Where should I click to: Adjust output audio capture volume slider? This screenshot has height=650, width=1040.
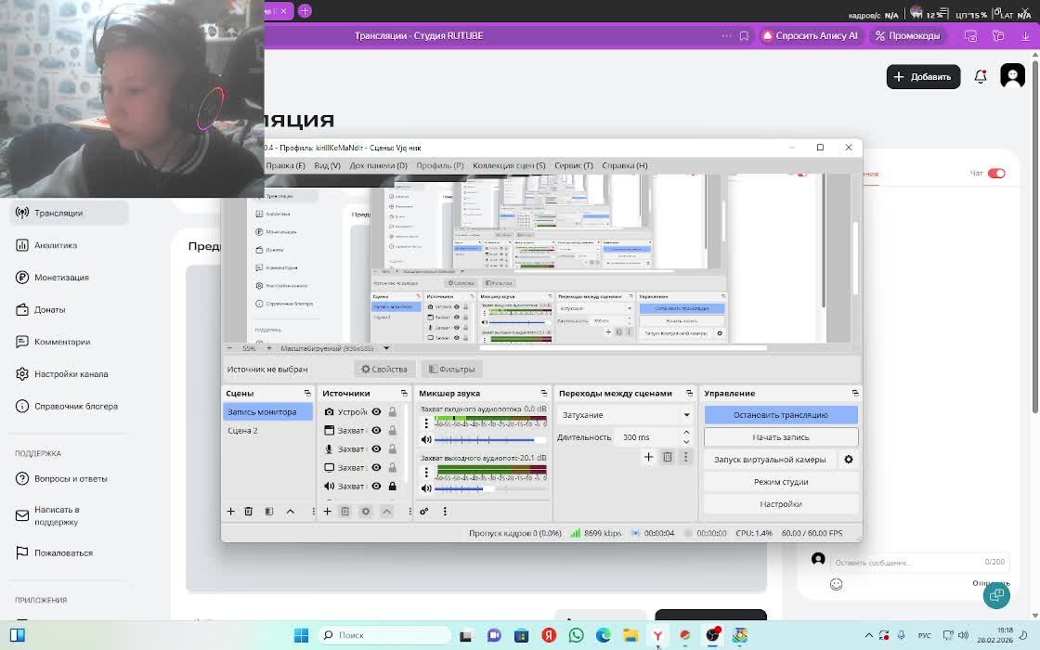coord(491,488)
